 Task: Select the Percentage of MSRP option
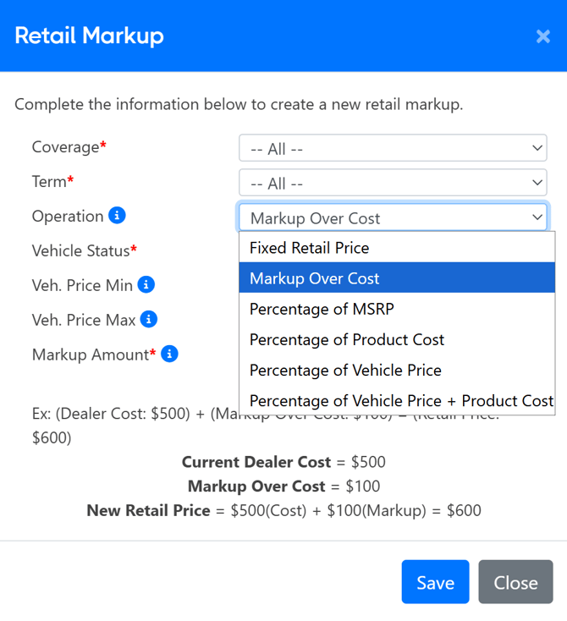pos(322,309)
